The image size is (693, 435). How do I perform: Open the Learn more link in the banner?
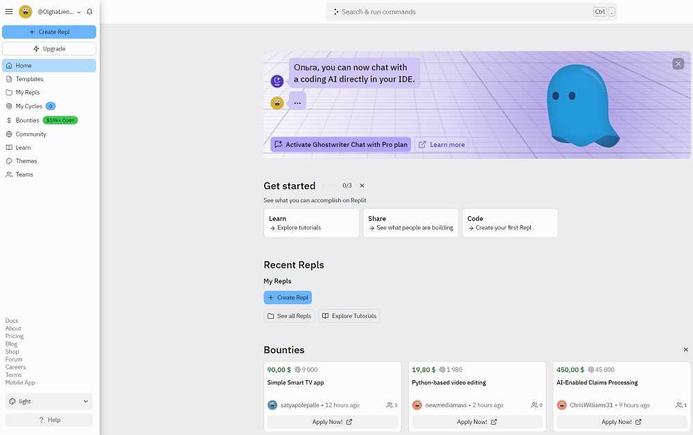pyautogui.click(x=441, y=145)
